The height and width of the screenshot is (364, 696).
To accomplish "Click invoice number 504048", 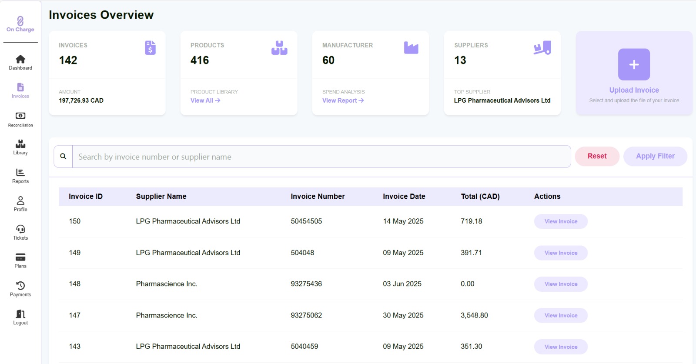I will point(303,253).
